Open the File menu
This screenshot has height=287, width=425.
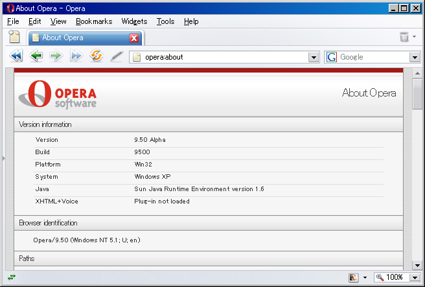coord(13,21)
